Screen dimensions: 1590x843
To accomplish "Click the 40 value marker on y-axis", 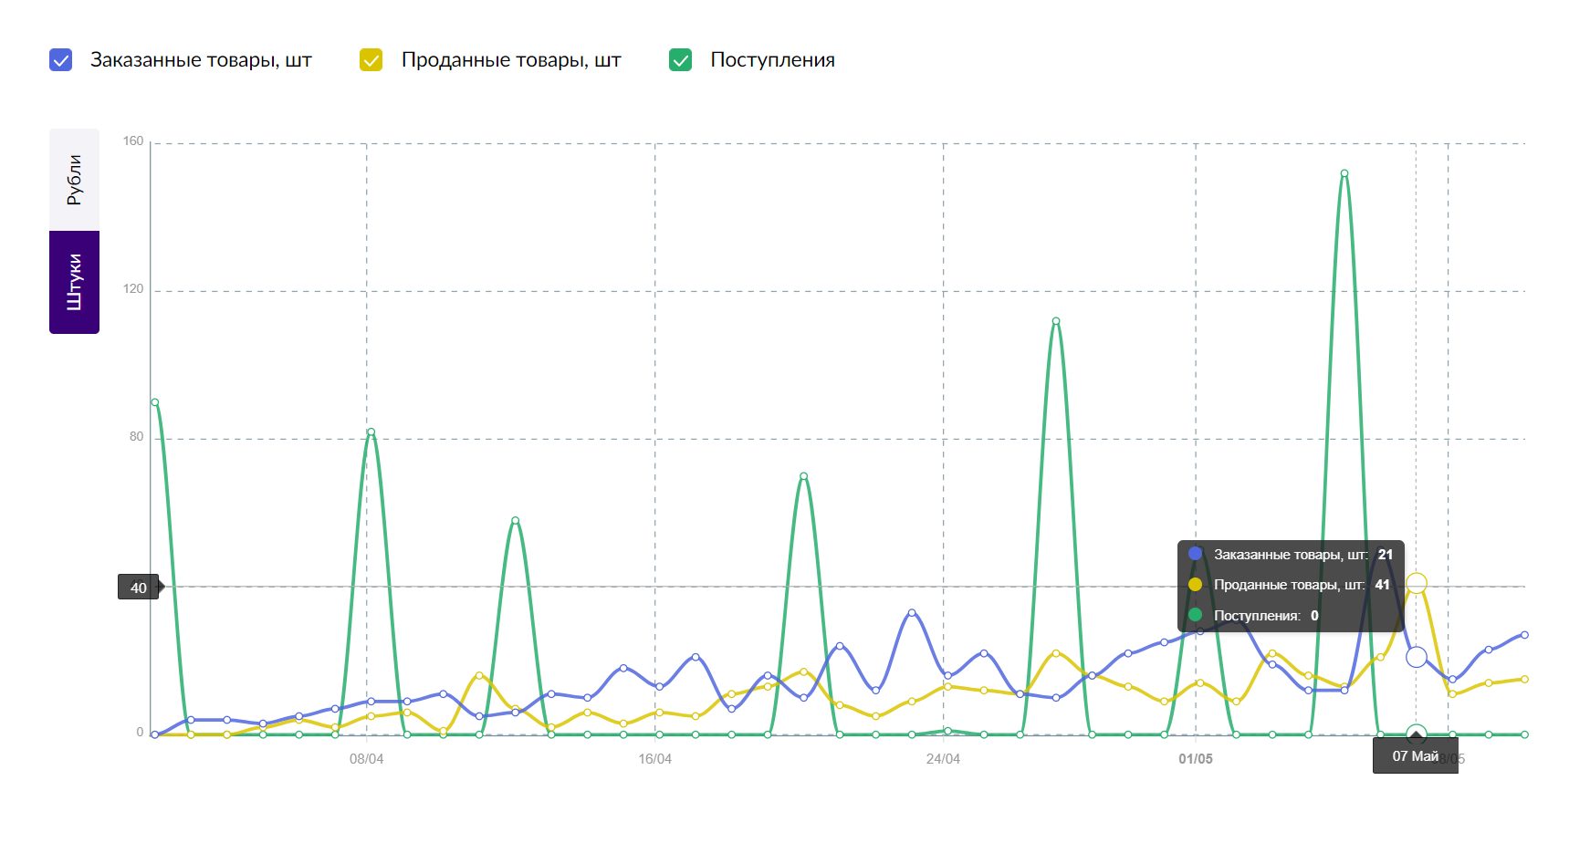I will 139,588.
